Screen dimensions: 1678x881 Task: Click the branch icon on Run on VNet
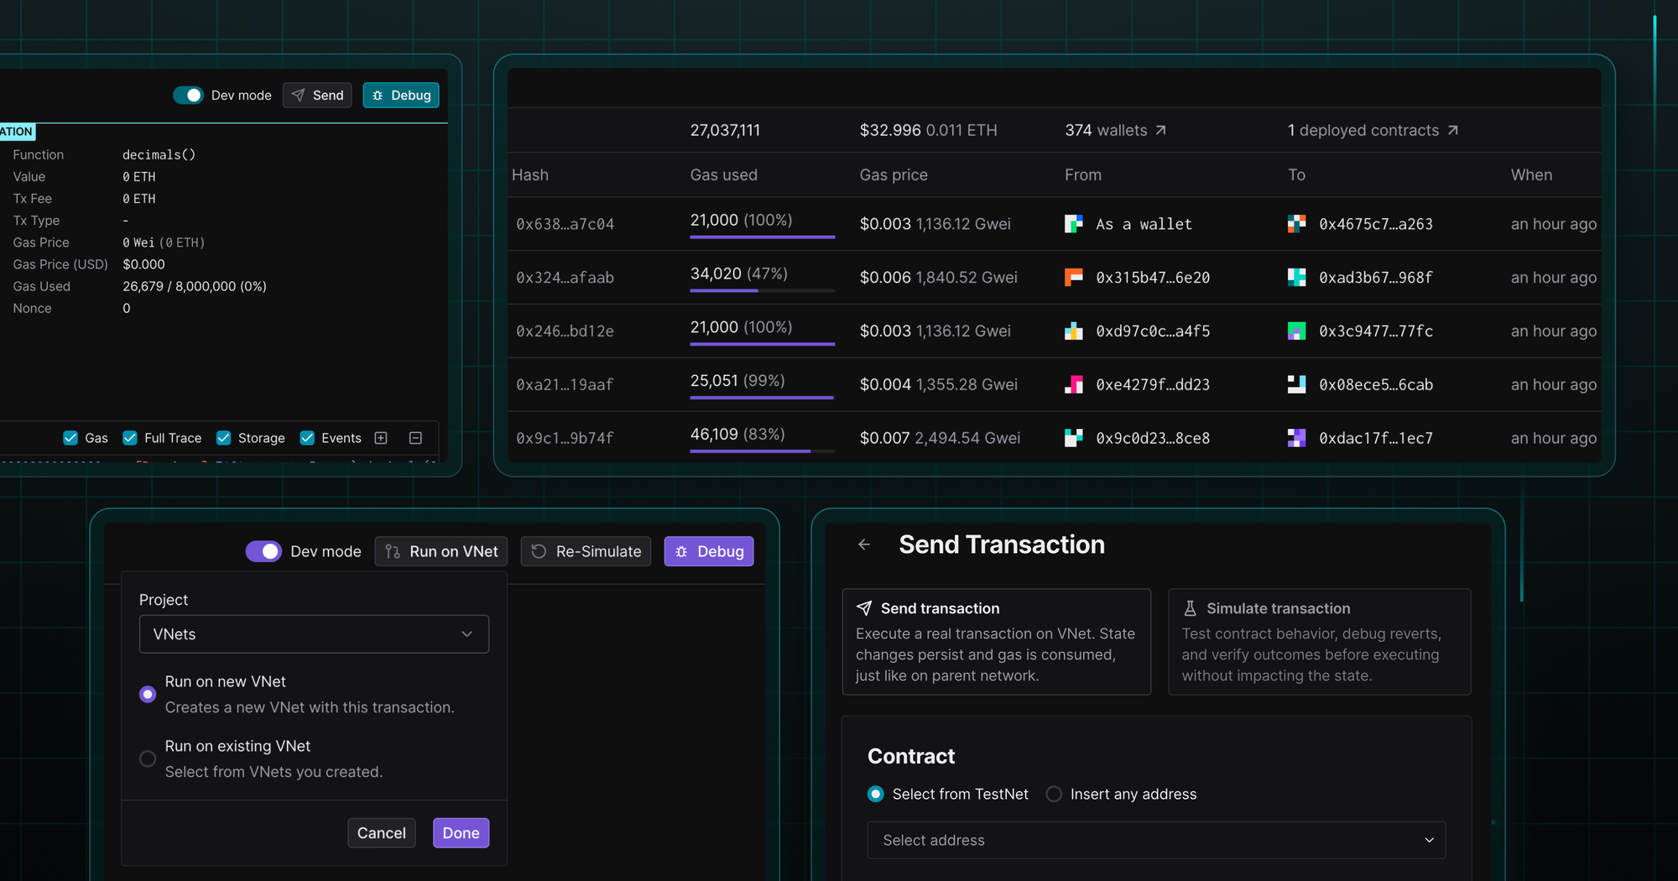point(391,551)
